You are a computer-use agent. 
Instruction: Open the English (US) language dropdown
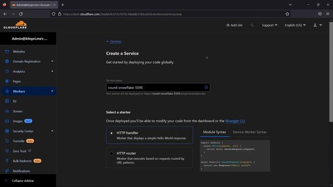tap(295, 25)
